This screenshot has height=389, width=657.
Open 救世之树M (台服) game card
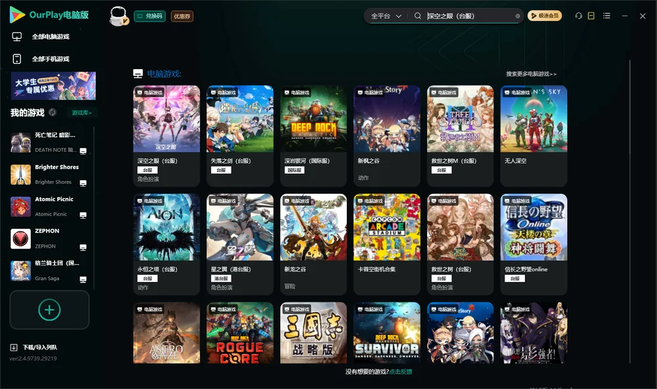click(460, 136)
